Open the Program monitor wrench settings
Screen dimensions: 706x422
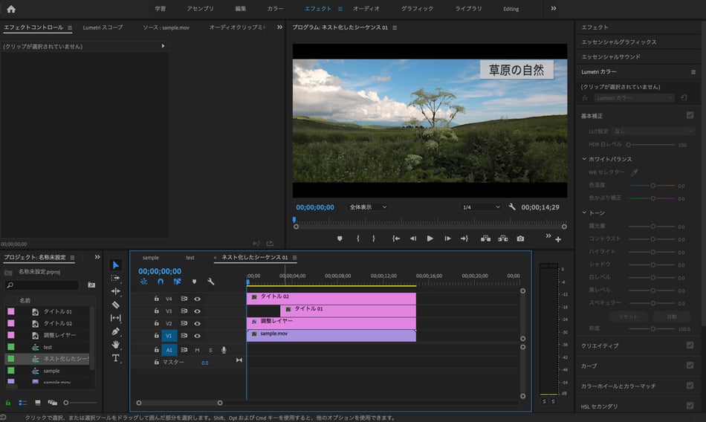coord(512,207)
